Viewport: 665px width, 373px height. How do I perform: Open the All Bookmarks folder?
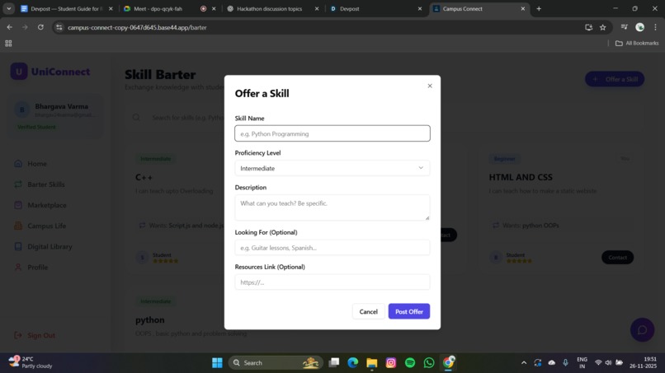(x=637, y=43)
